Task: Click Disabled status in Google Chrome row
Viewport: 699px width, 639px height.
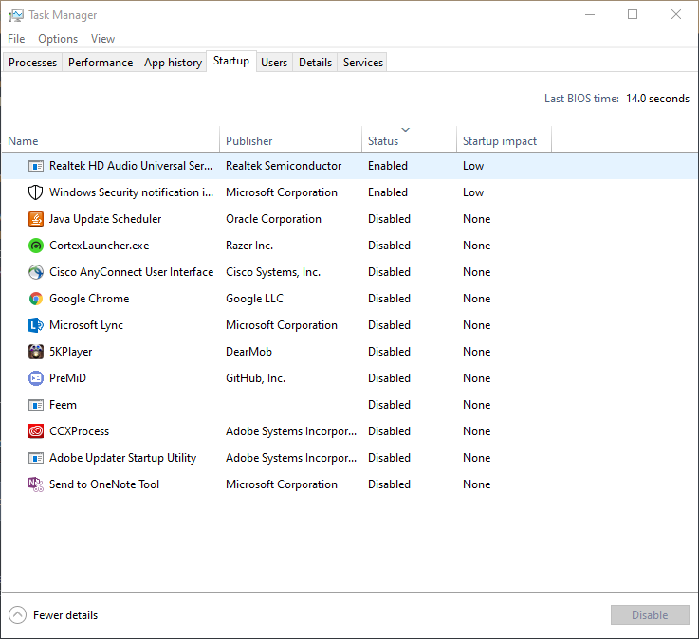Action: pyautogui.click(x=389, y=299)
